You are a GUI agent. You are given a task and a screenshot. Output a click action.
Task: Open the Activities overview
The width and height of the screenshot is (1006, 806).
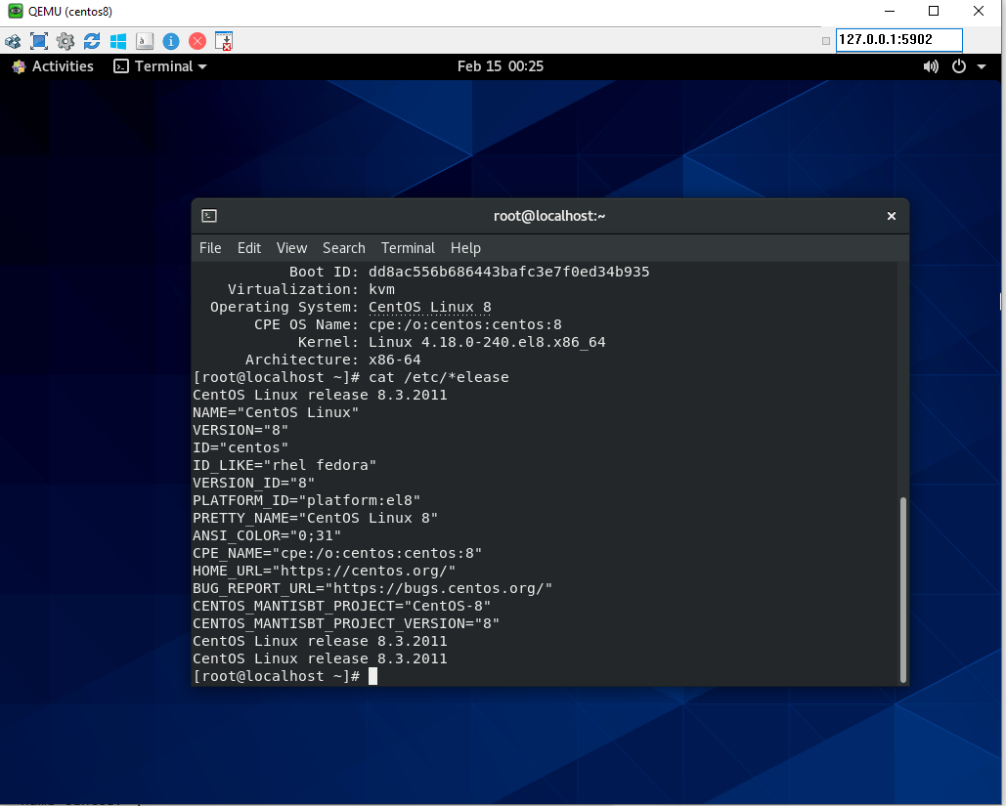tap(53, 66)
